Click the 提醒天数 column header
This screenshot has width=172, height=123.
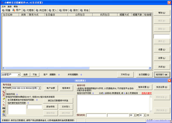point(137,15)
